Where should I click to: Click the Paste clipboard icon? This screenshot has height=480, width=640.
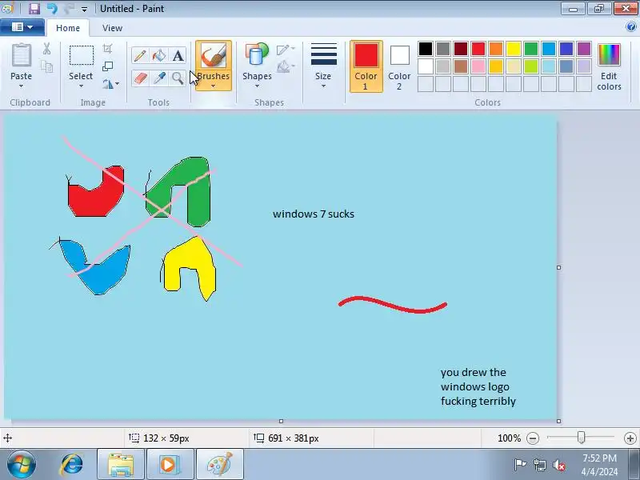coord(22,55)
